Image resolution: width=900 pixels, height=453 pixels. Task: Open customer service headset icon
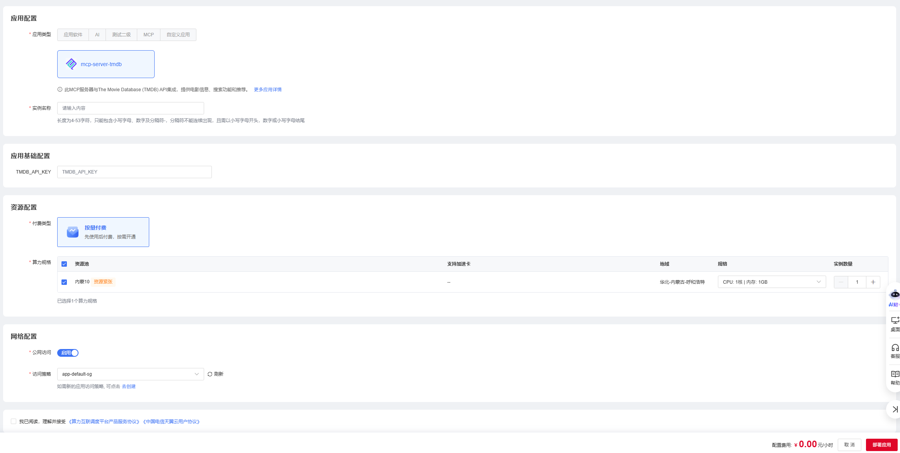pos(895,347)
